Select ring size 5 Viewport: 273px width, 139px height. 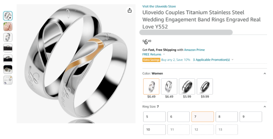coord(154,117)
